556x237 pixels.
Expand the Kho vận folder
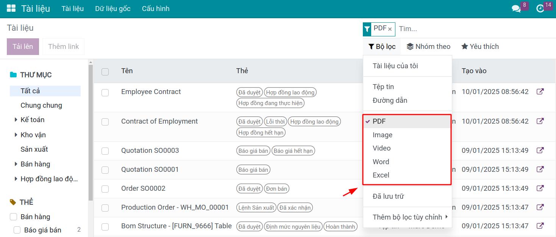coord(16,135)
